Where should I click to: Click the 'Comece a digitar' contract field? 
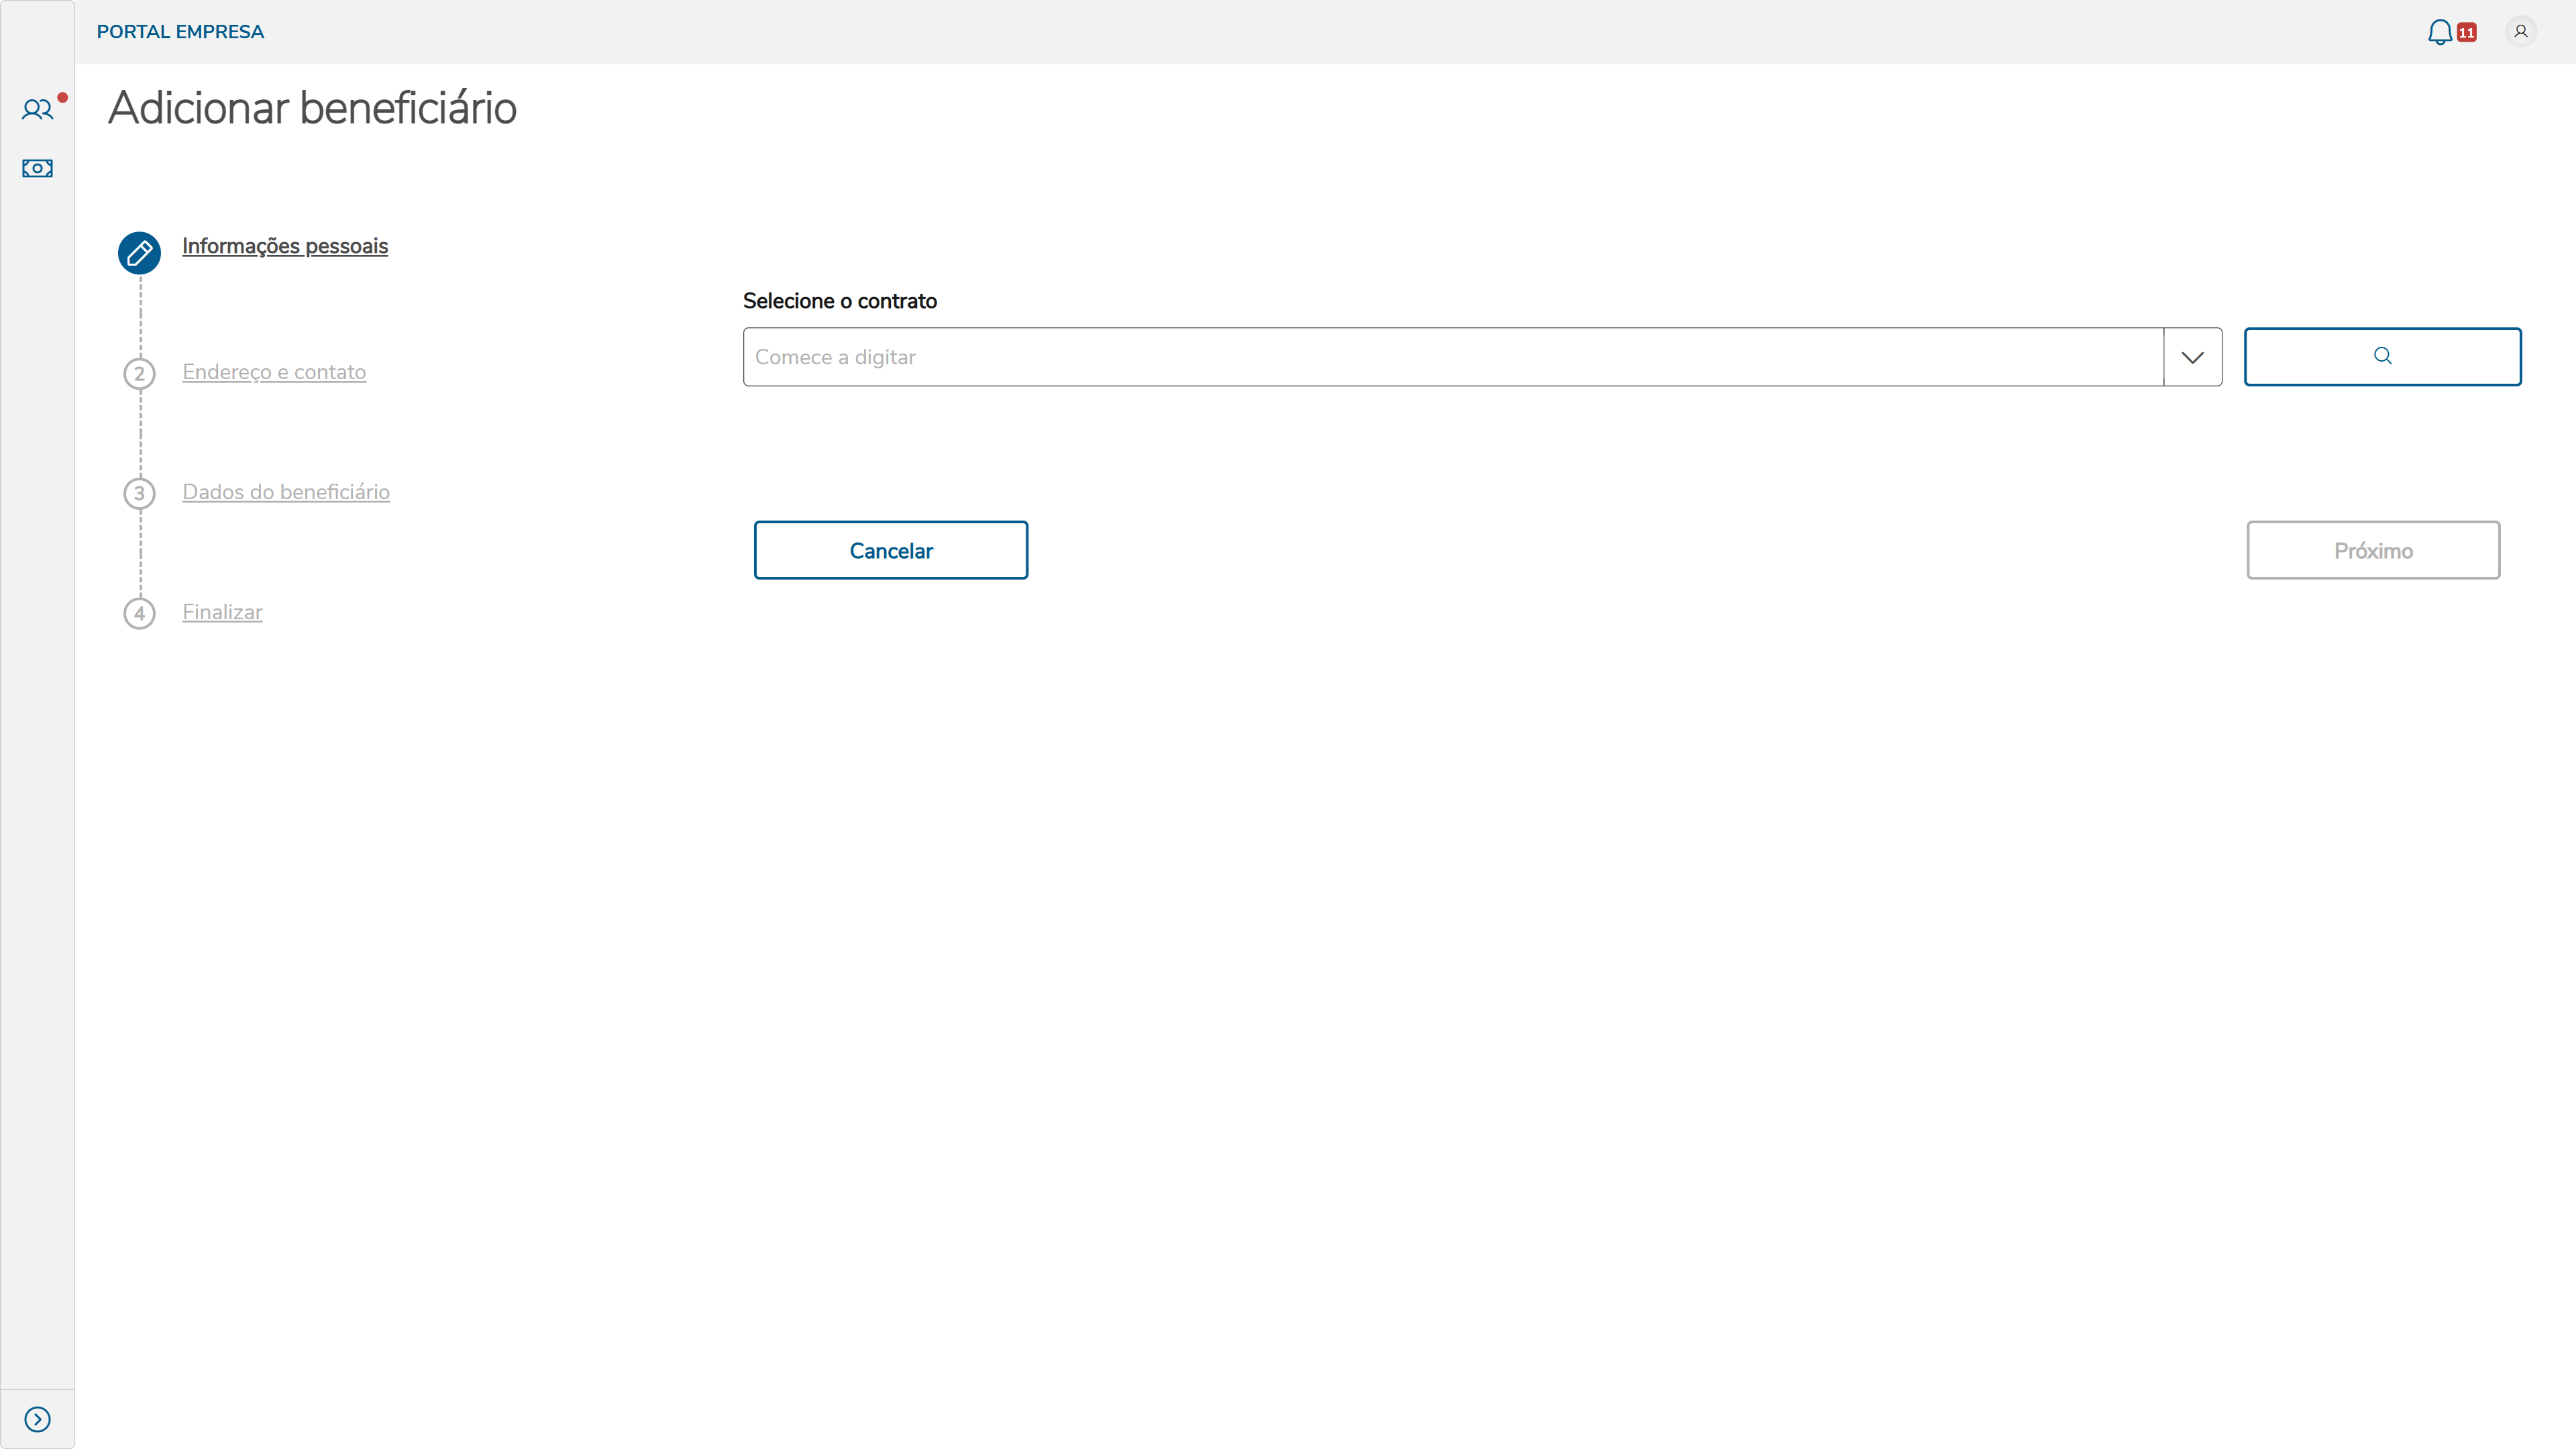[x=1452, y=357]
